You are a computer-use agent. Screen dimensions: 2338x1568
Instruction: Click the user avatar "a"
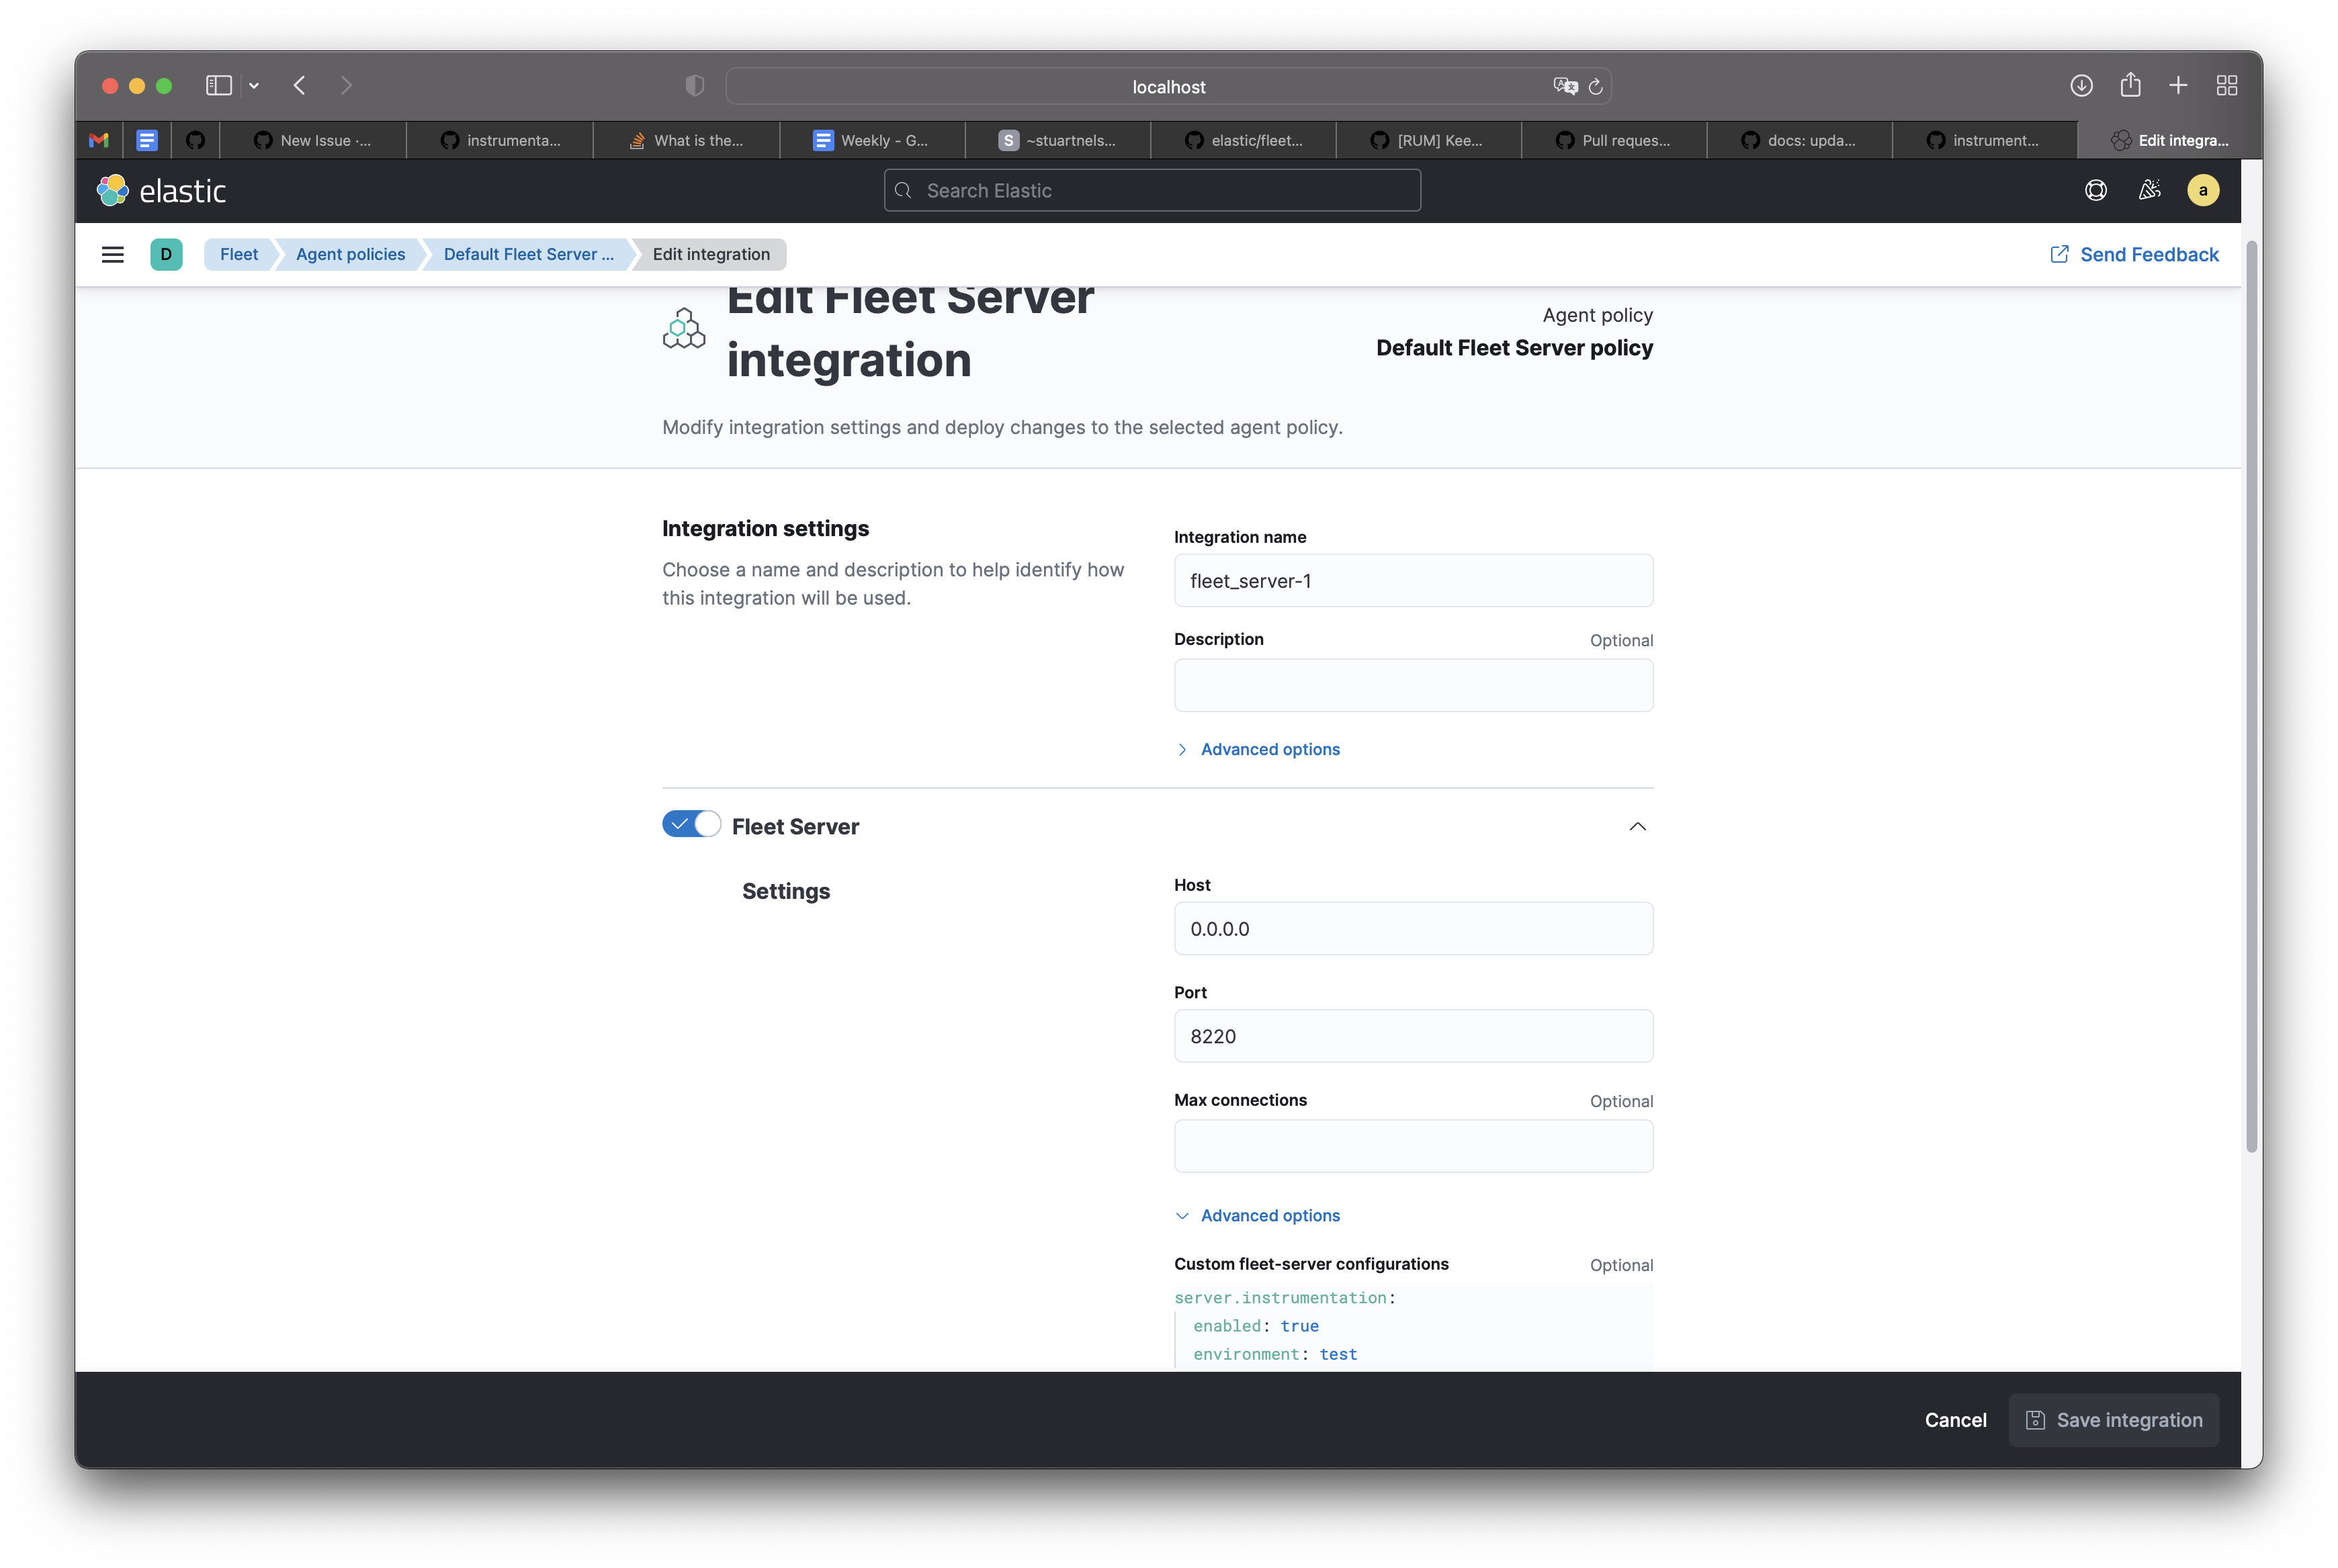[2203, 190]
